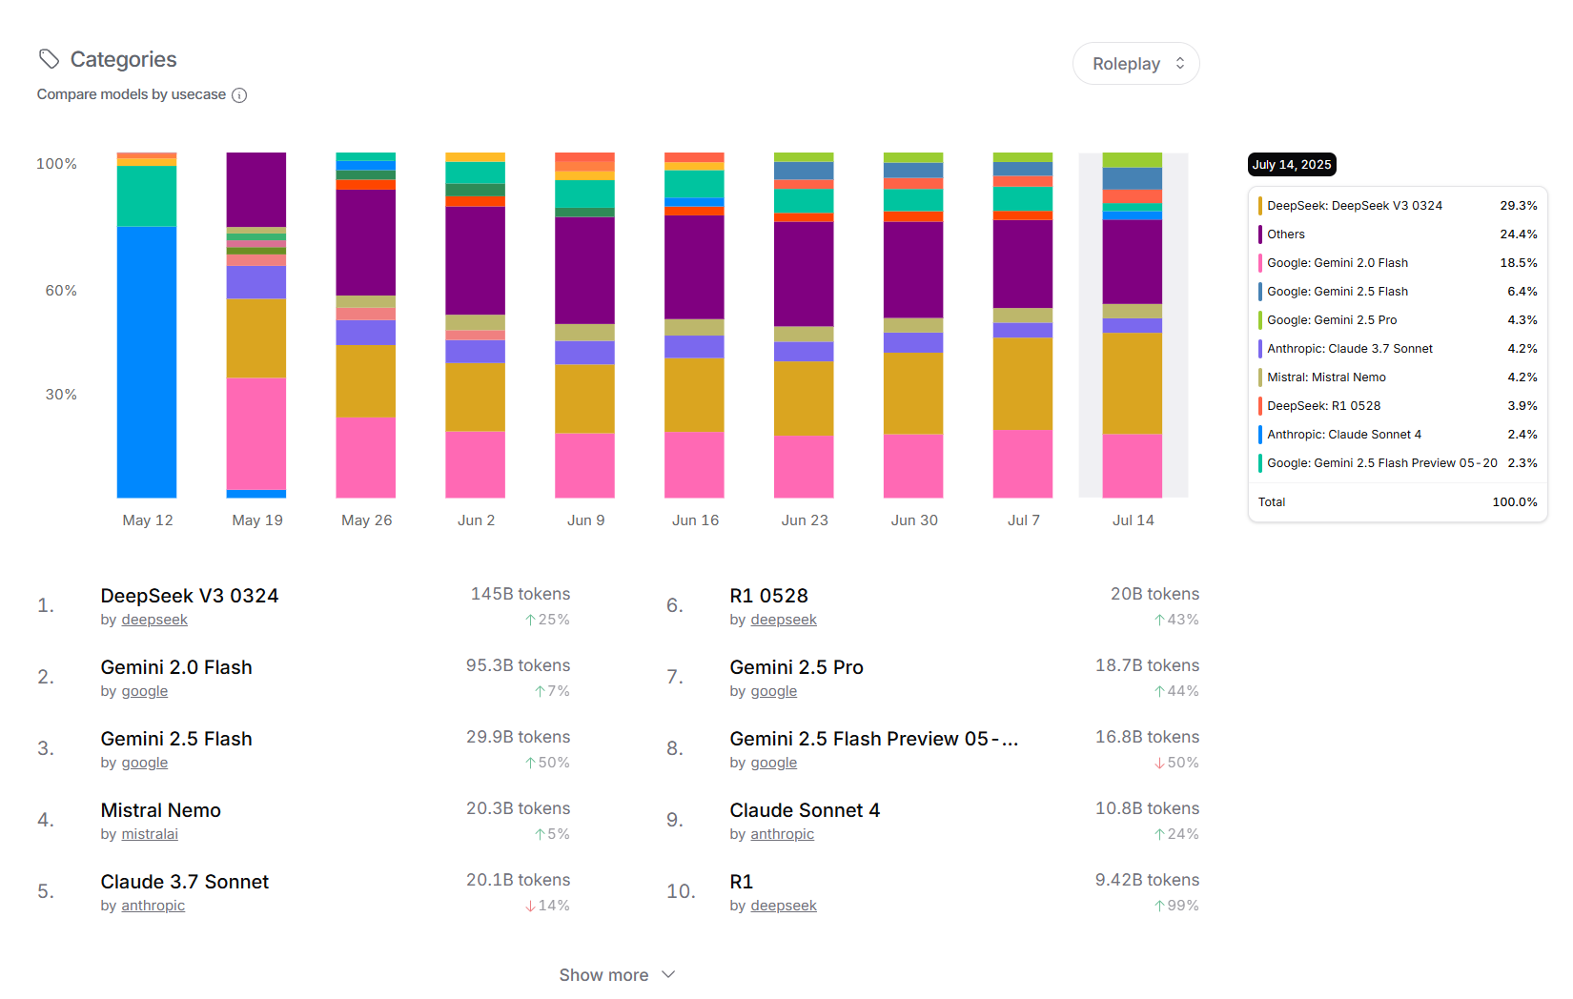Open the google link under Gemini 2.5 Pro
The height and width of the screenshot is (999, 1573).
click(x=774, y=691)
